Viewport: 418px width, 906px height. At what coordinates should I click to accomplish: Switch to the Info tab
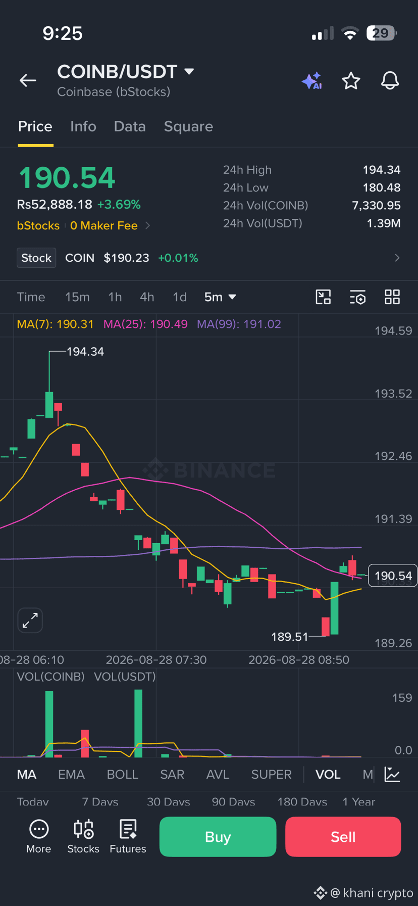(83, 126)
